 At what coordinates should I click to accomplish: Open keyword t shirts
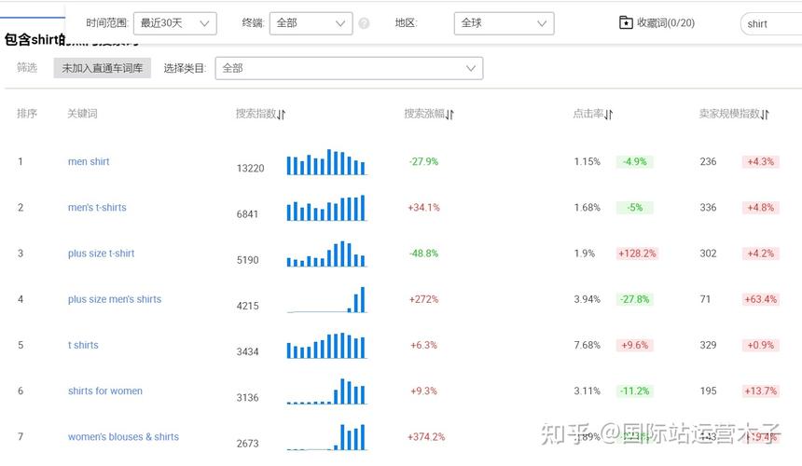coord(83,346)
